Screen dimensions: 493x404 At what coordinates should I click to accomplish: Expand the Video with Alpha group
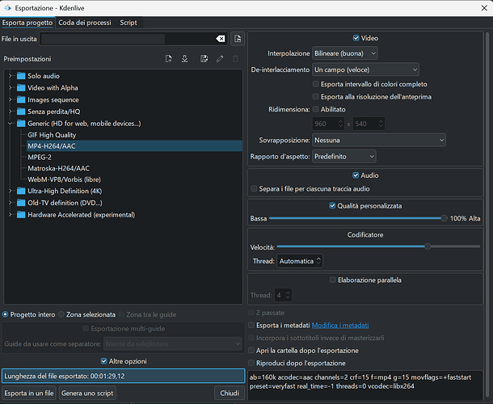10,88
